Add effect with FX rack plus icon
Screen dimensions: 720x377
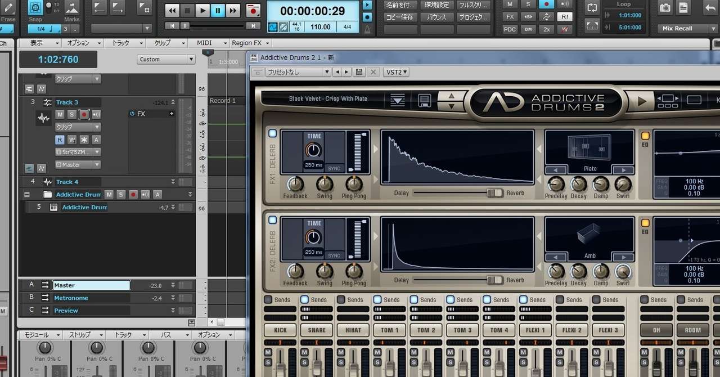pyautogui.click(x=172, y=114)
